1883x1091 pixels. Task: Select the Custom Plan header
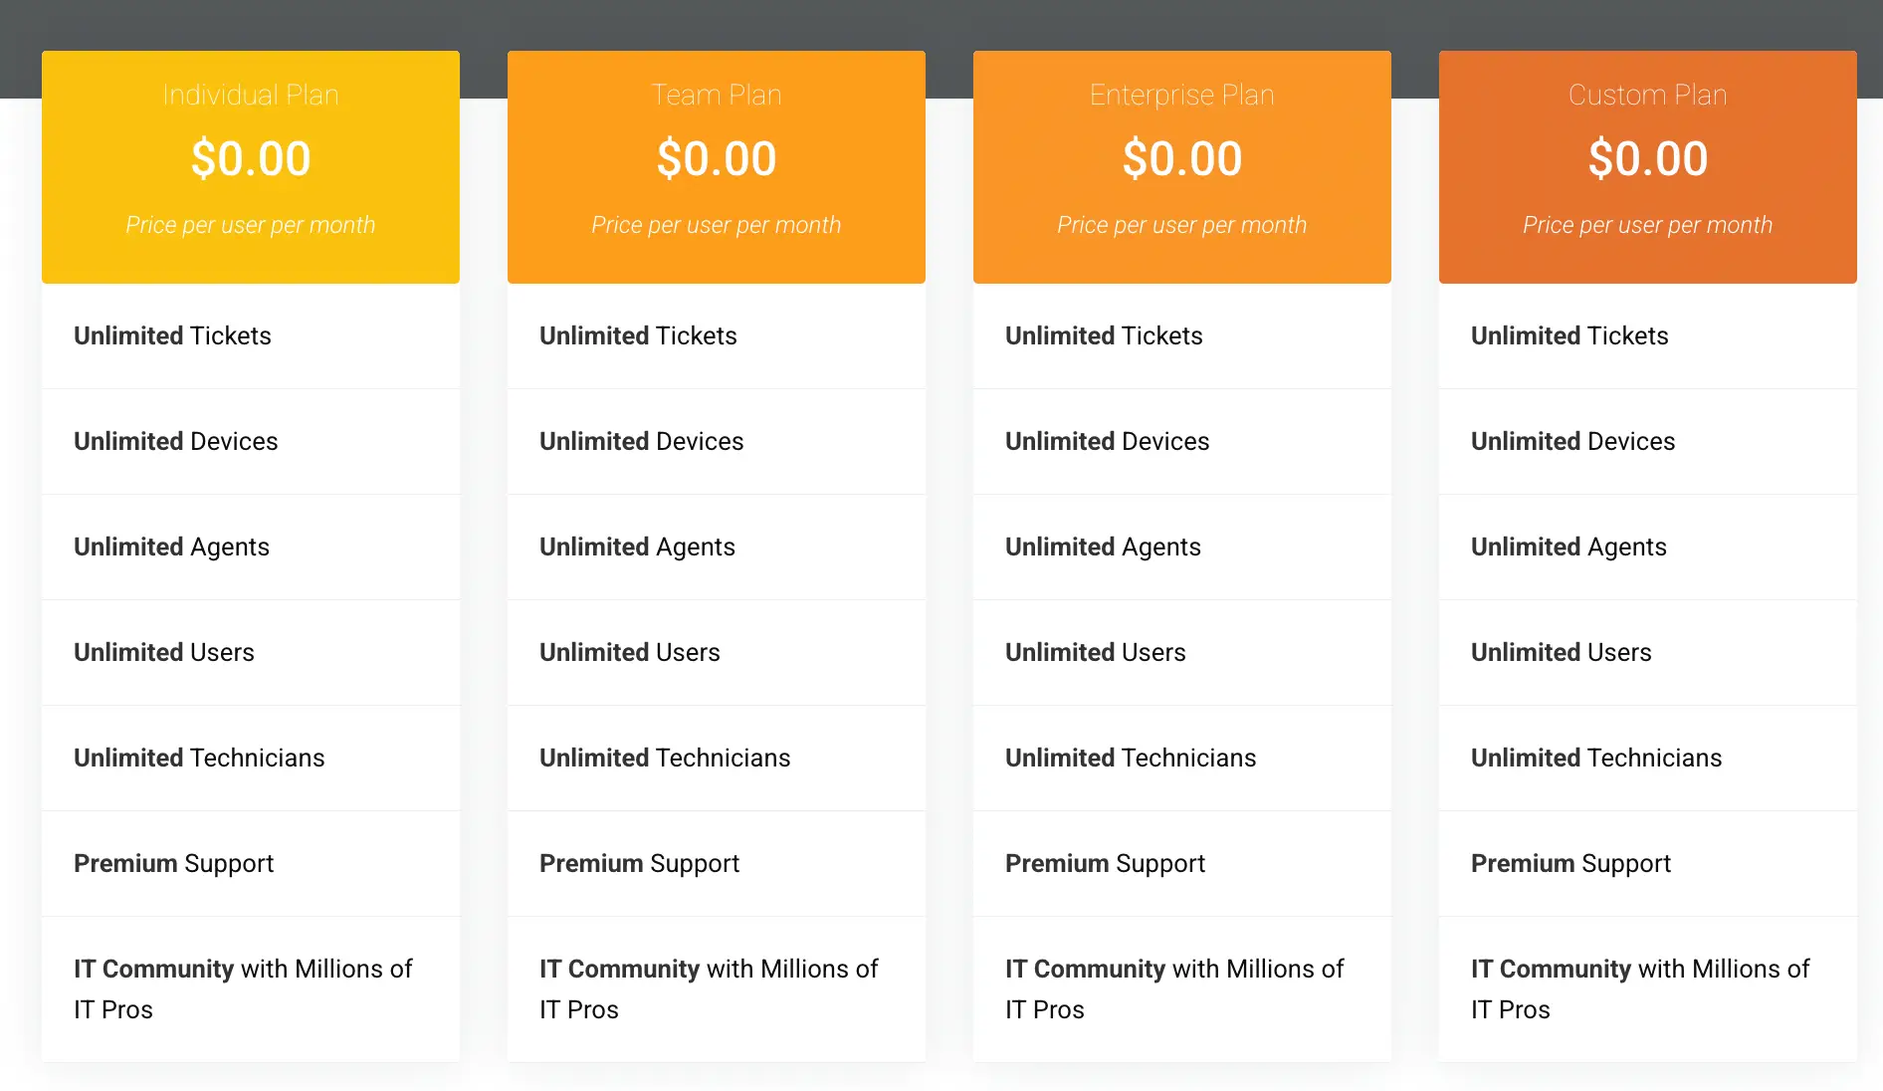[1647, 95]
